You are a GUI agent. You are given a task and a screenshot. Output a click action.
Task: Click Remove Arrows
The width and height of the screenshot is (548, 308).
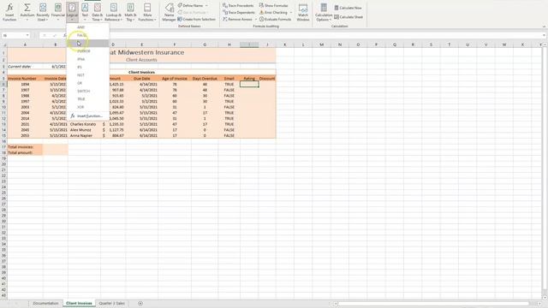(237, 19)
